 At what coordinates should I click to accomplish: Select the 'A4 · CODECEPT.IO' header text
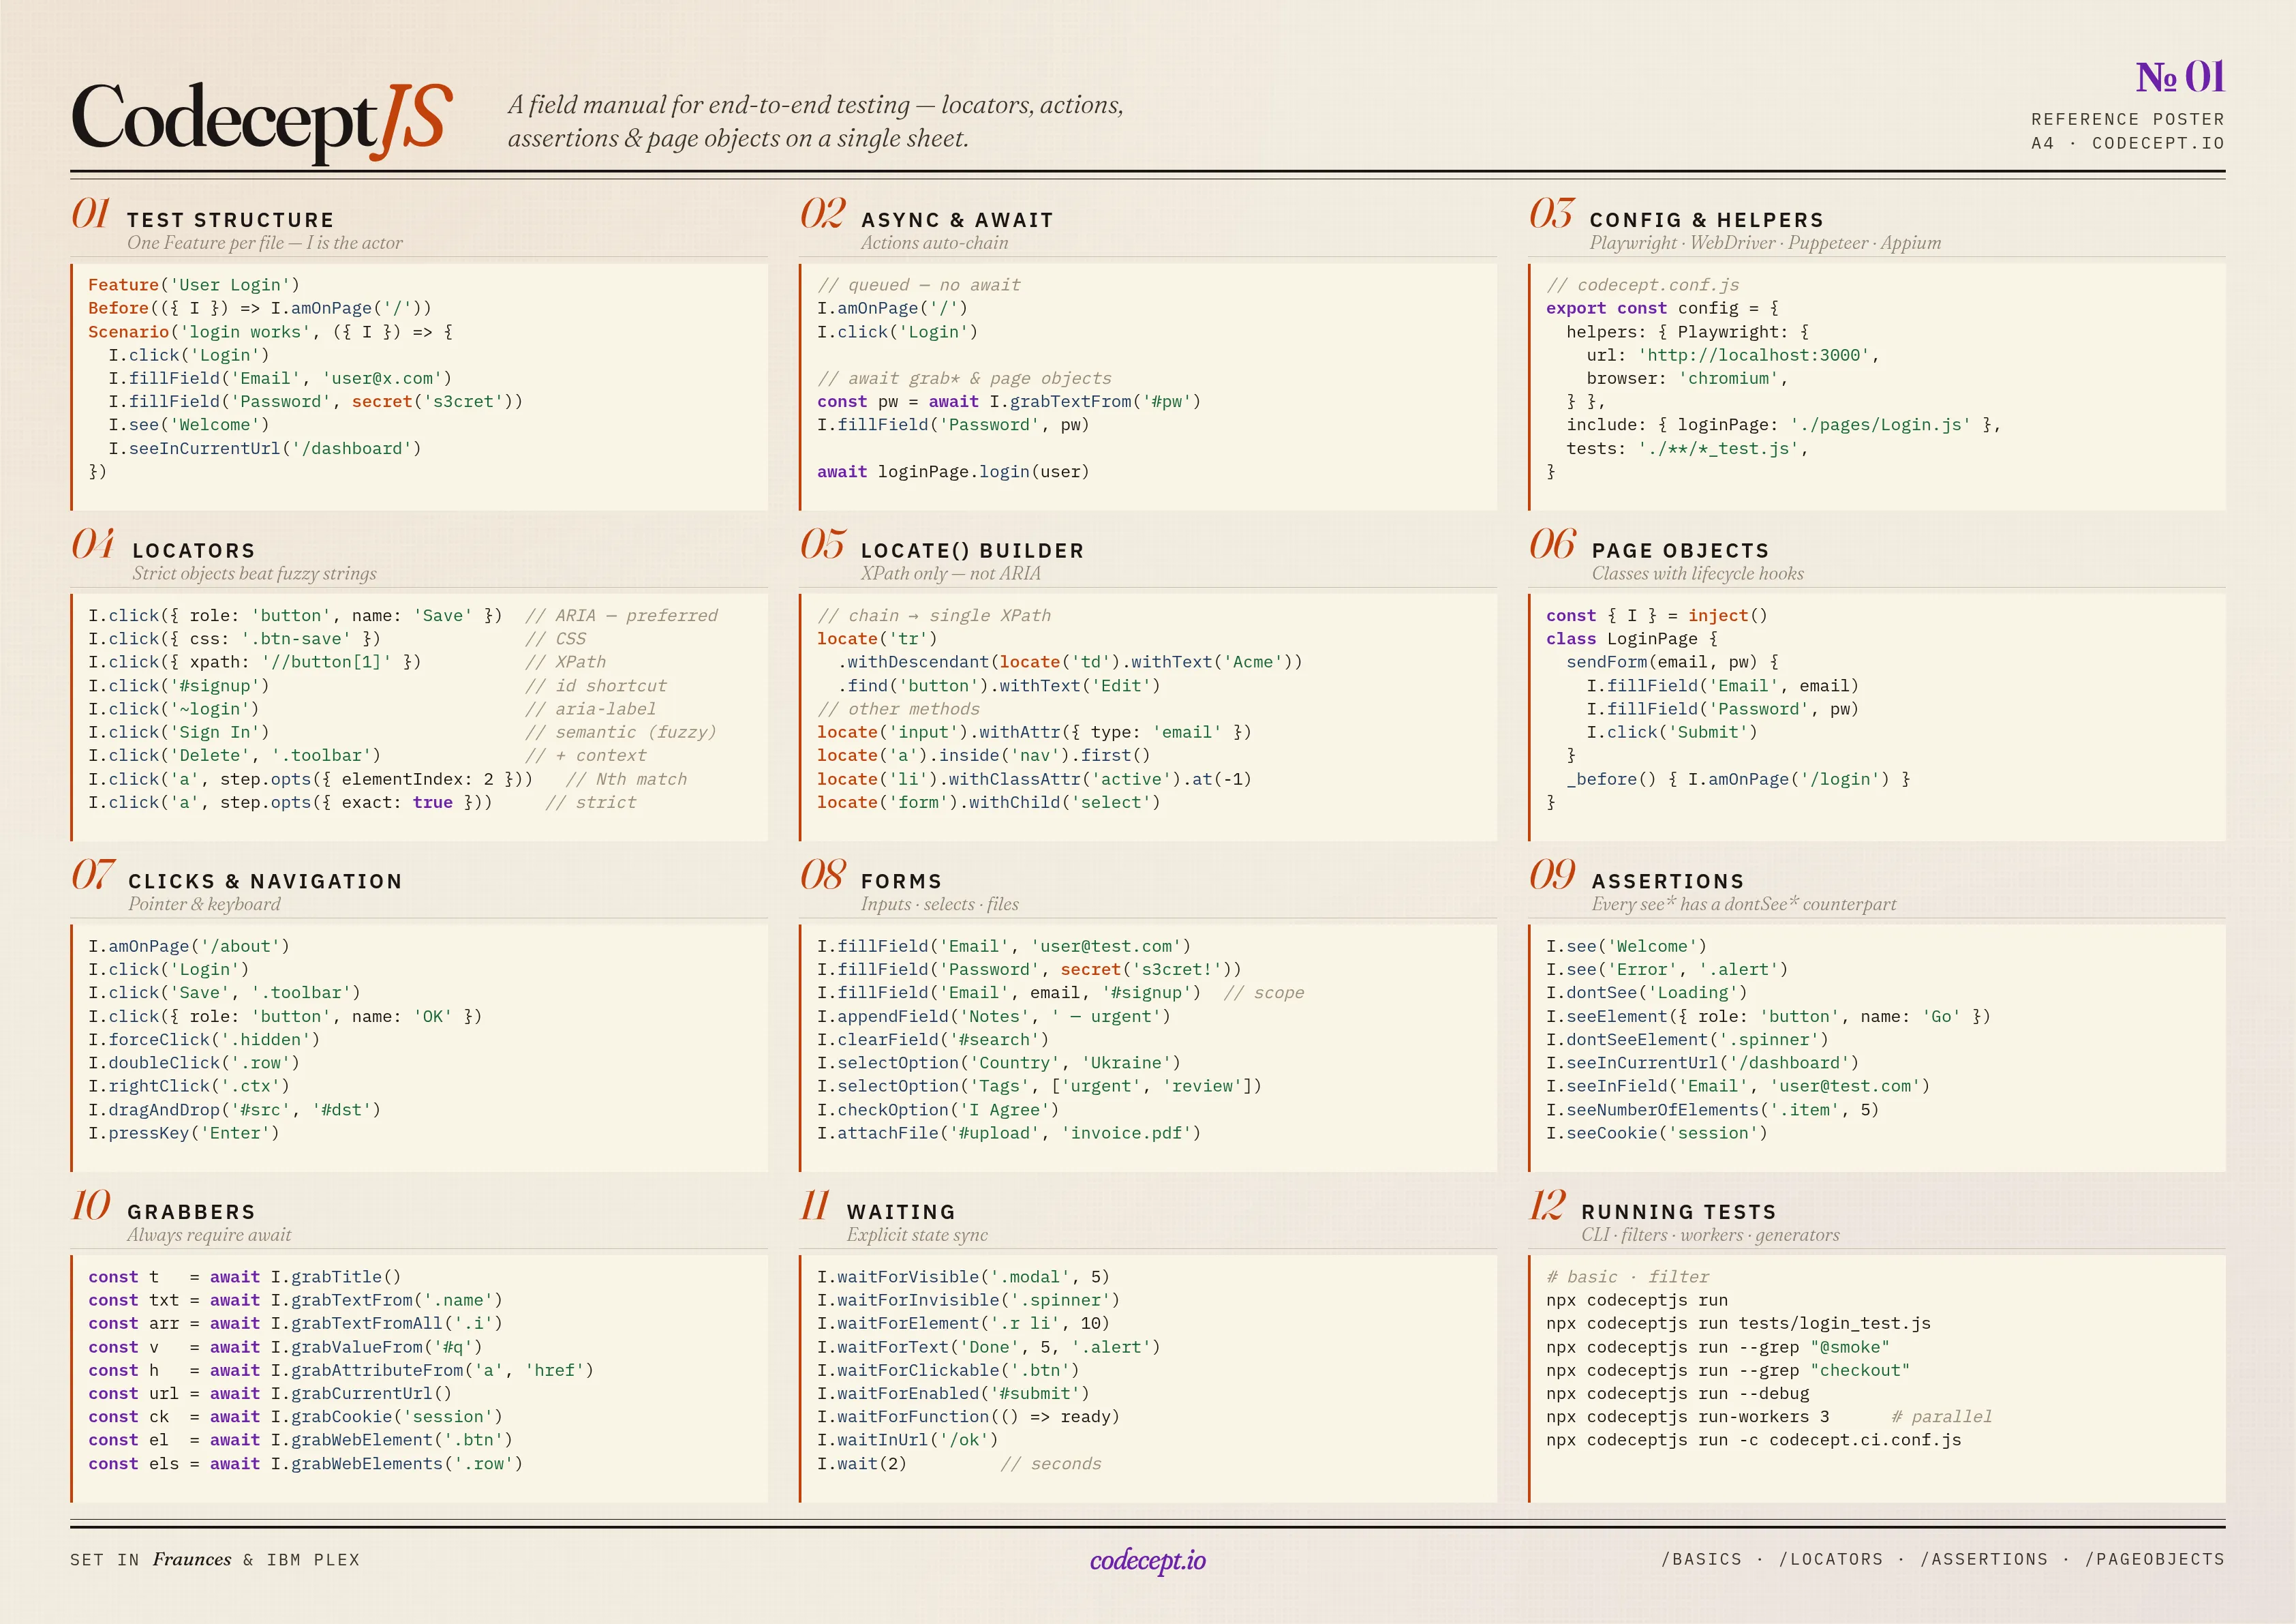pyautogui.click(x=2128, y=143)
